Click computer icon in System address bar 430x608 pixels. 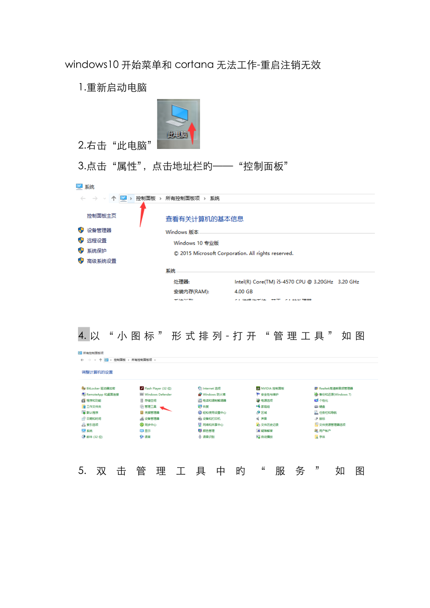tap(123, 198)
